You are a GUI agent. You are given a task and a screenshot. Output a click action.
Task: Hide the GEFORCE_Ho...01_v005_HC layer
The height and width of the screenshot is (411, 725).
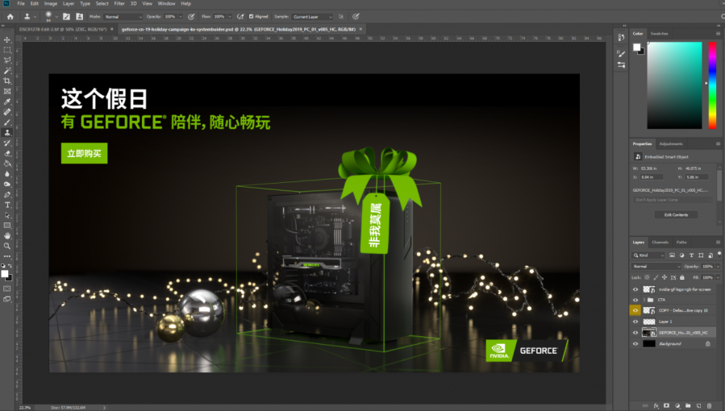635,333
